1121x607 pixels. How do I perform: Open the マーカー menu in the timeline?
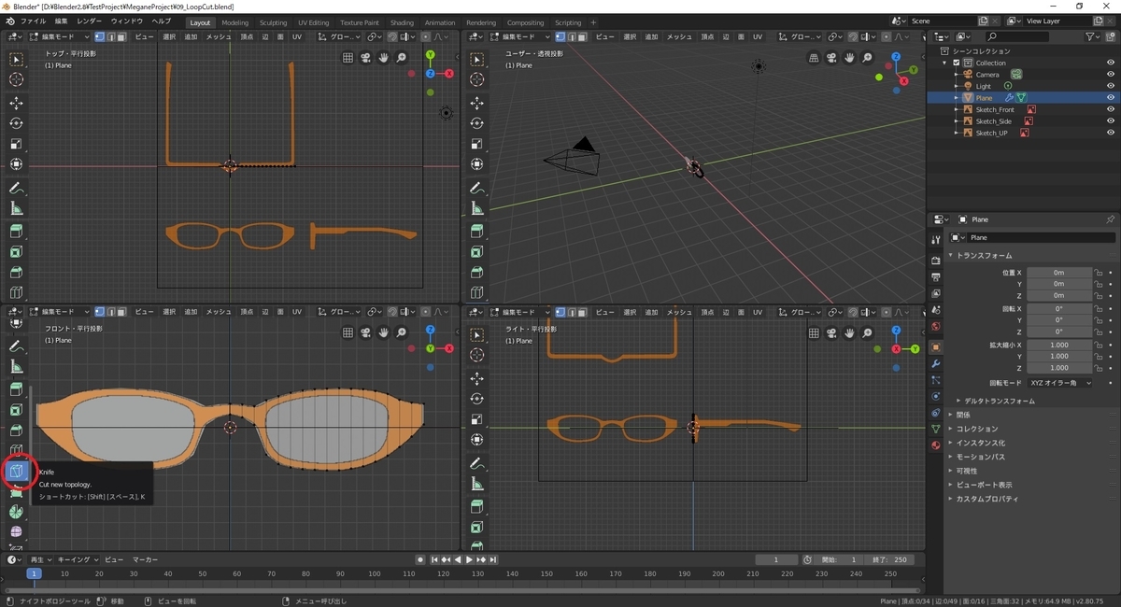click(x=145, y=559)
